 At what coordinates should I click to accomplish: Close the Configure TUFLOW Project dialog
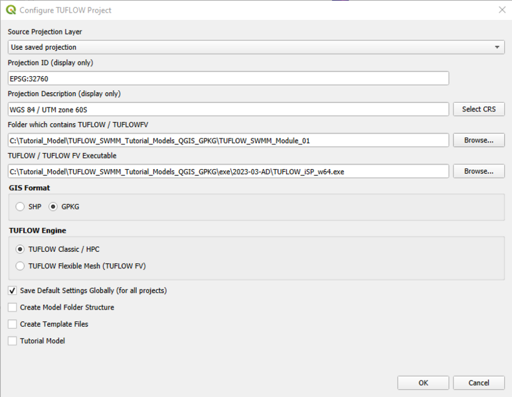point(501,10)
